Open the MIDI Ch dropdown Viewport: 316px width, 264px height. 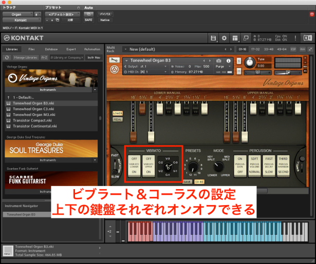(145, 72)
